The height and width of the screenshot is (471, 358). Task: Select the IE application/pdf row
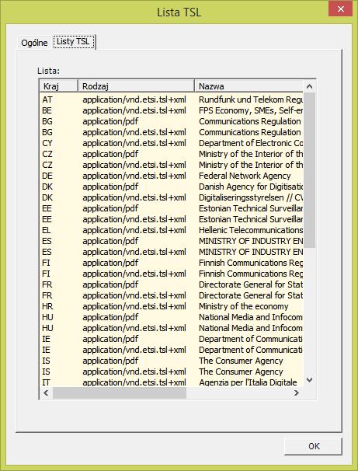click(172, 339)
